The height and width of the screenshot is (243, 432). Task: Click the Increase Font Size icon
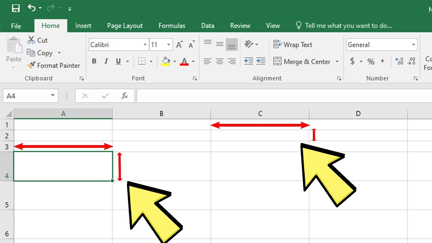(x=179, y=45)
